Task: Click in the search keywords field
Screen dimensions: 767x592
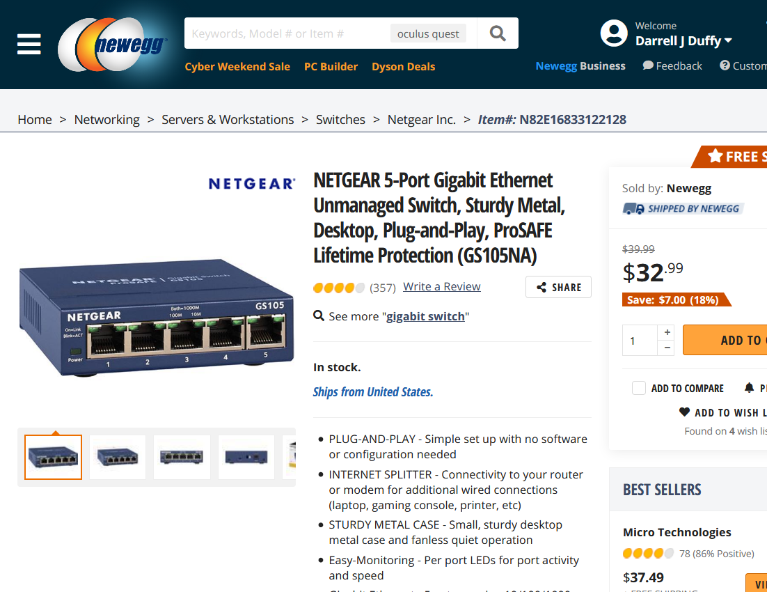Action: [285, 33]
